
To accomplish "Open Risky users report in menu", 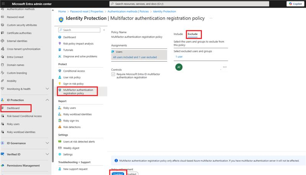I will pos(70,108).
